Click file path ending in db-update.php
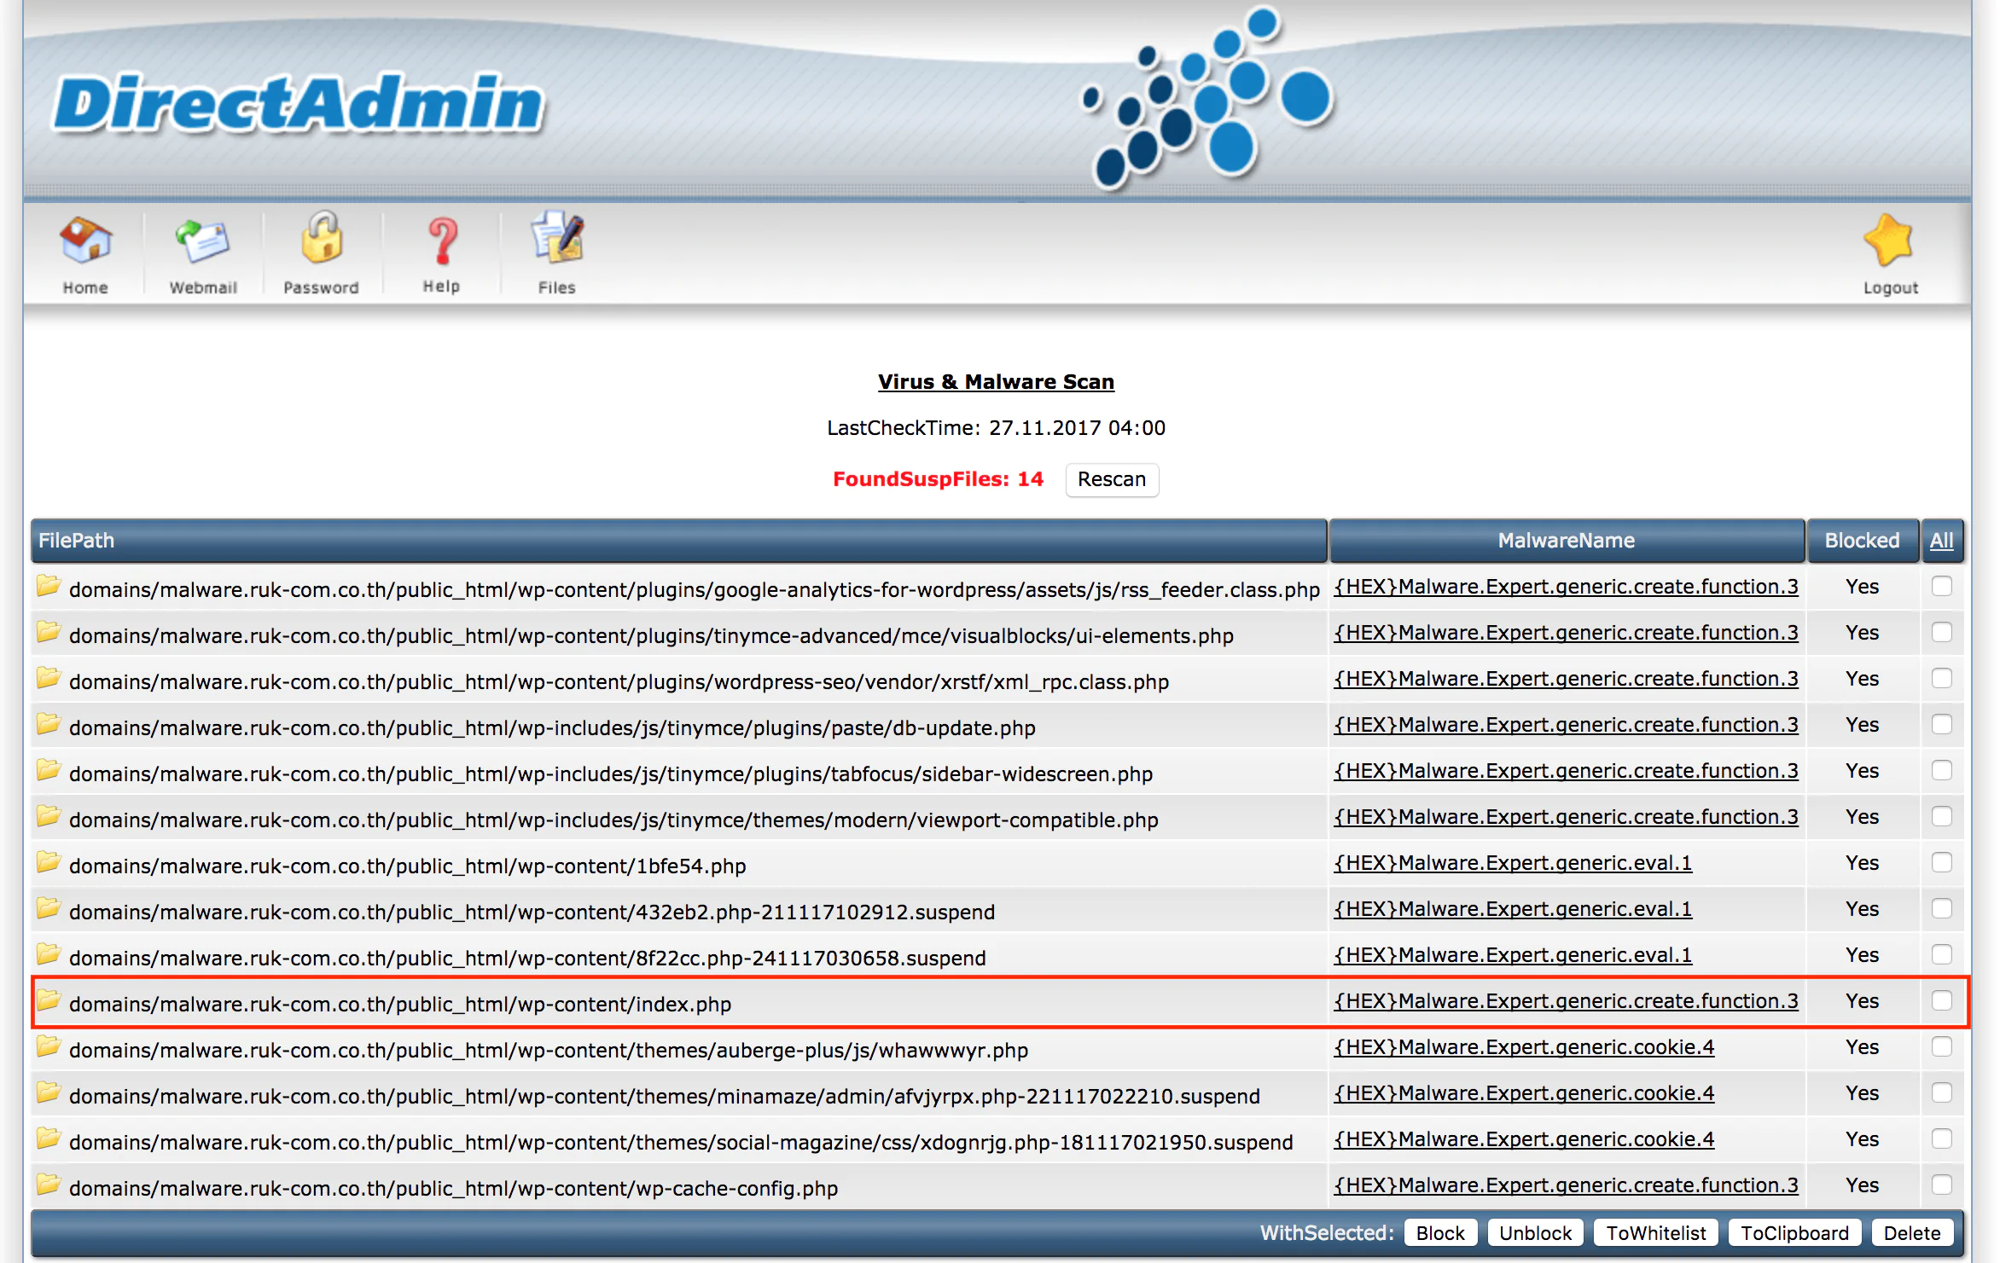The width and height of the screenshot is (2000, 1263). pos(552,728)
